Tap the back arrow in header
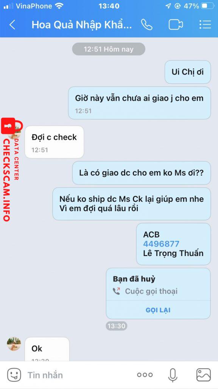This screenshot has height=389, width=218. 12,25
